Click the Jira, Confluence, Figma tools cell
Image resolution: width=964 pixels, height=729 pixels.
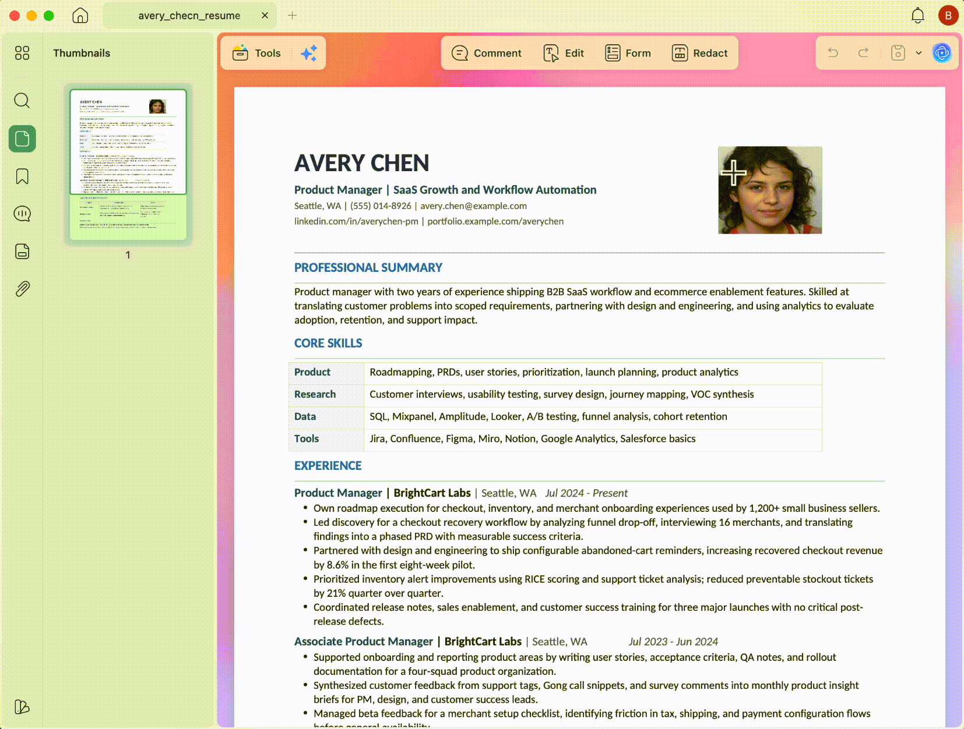tap(593, 440)
